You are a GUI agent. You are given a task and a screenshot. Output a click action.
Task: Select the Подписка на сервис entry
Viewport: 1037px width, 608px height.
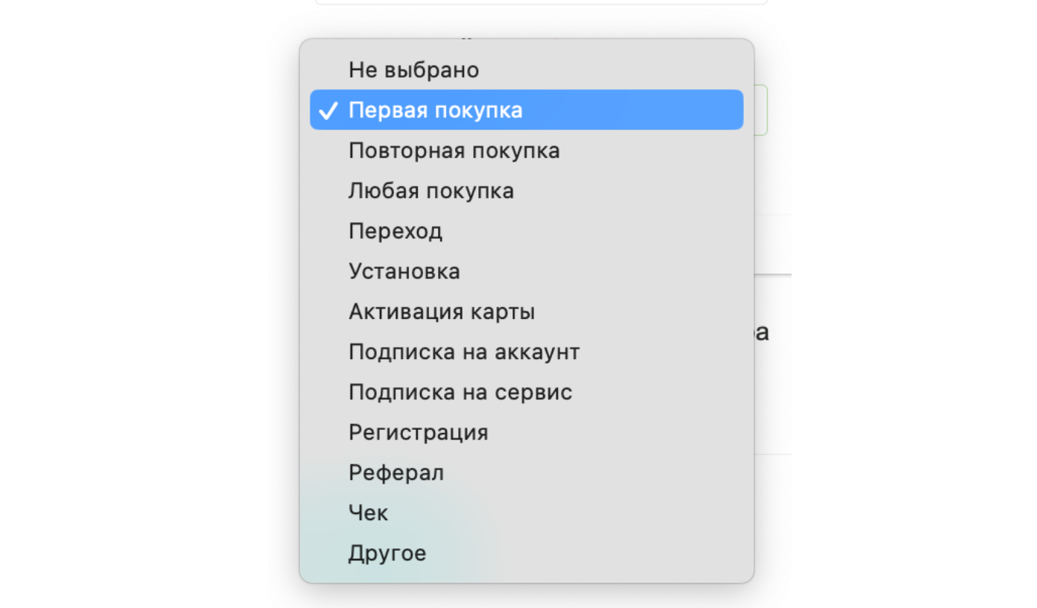(x=460, y=392)
